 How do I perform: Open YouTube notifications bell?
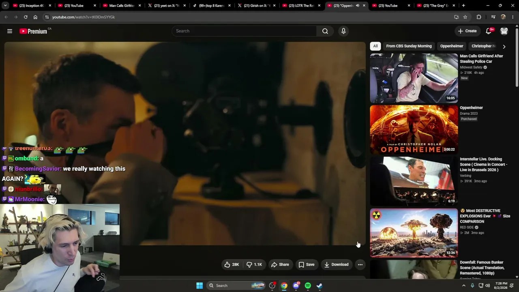489,31
